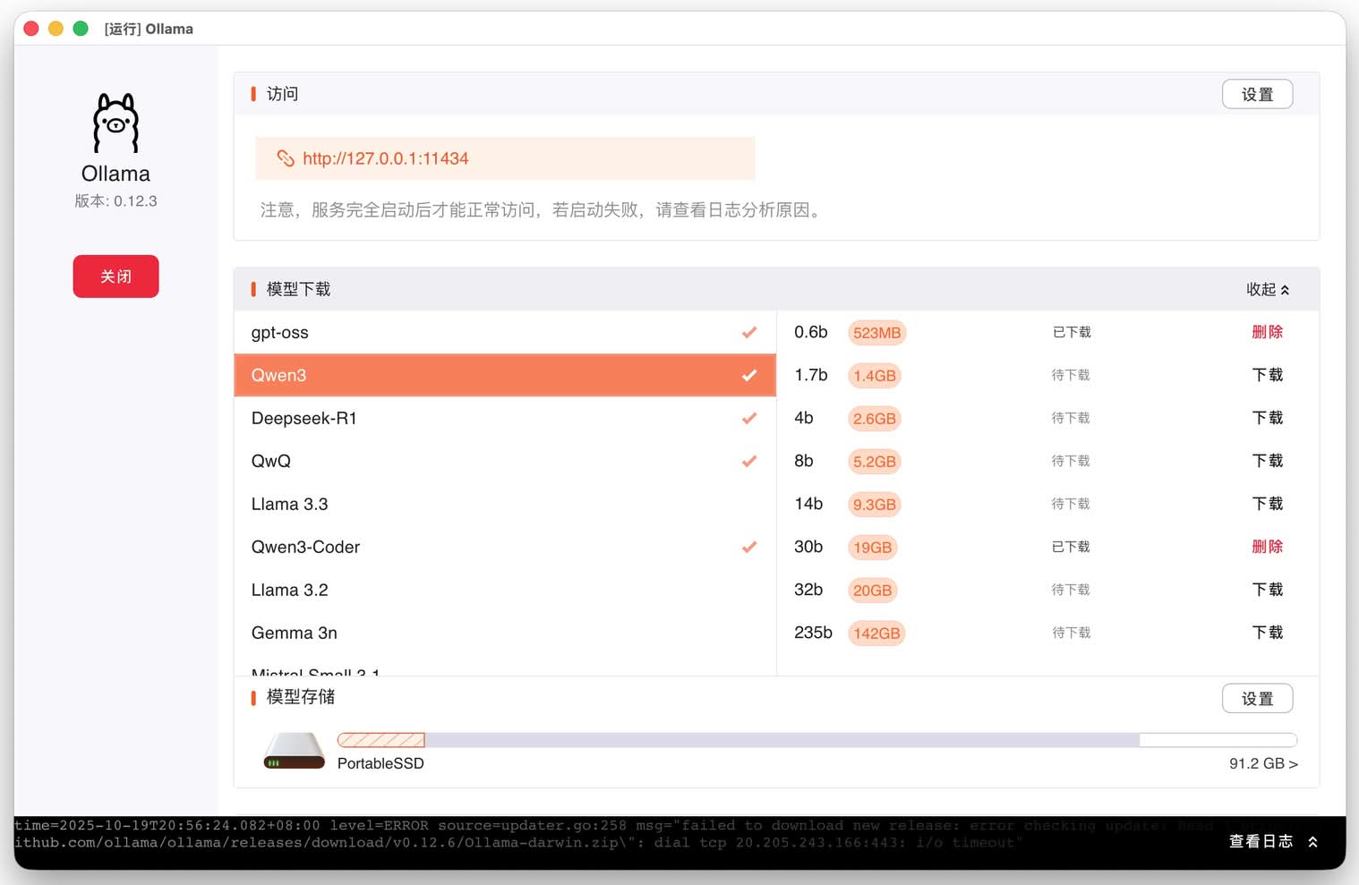
Task: Select the Gemma 3n model
Action: pos(505,633)
